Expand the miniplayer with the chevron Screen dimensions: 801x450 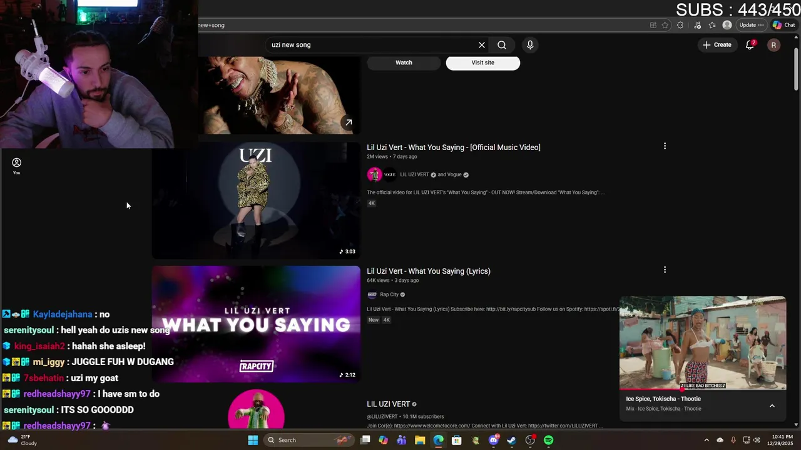pos(772,406)
